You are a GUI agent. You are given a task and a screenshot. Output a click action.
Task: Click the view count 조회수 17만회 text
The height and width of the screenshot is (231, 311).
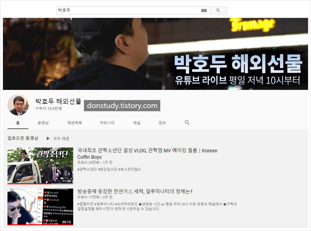(x=88, y=197)
